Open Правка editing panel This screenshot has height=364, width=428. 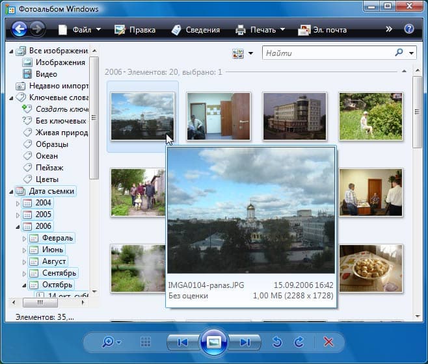click(x=135, y=29)
